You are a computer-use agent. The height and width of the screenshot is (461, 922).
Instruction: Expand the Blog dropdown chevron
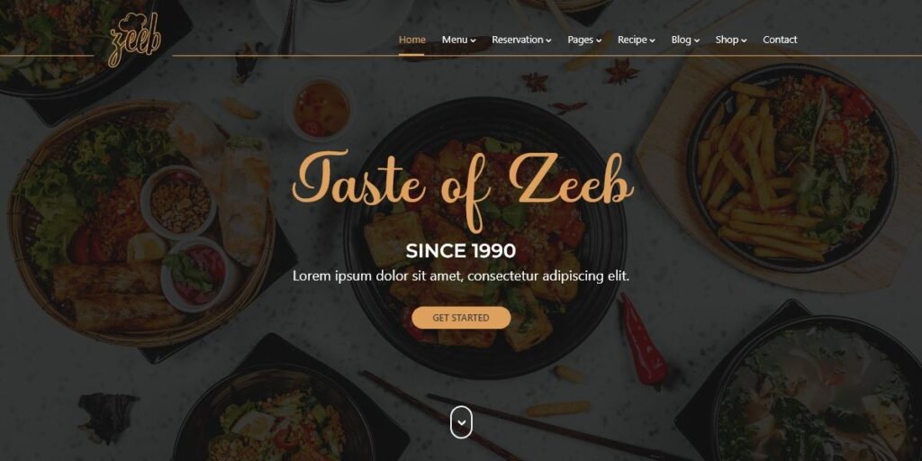[x=697, y=41]
